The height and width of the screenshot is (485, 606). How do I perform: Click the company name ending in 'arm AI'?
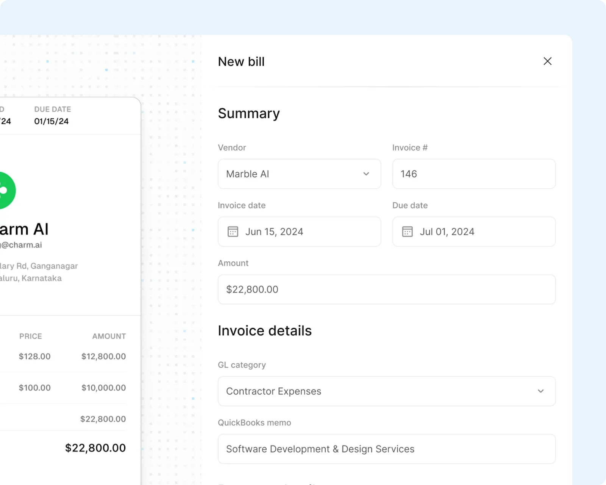click(24, 229)
